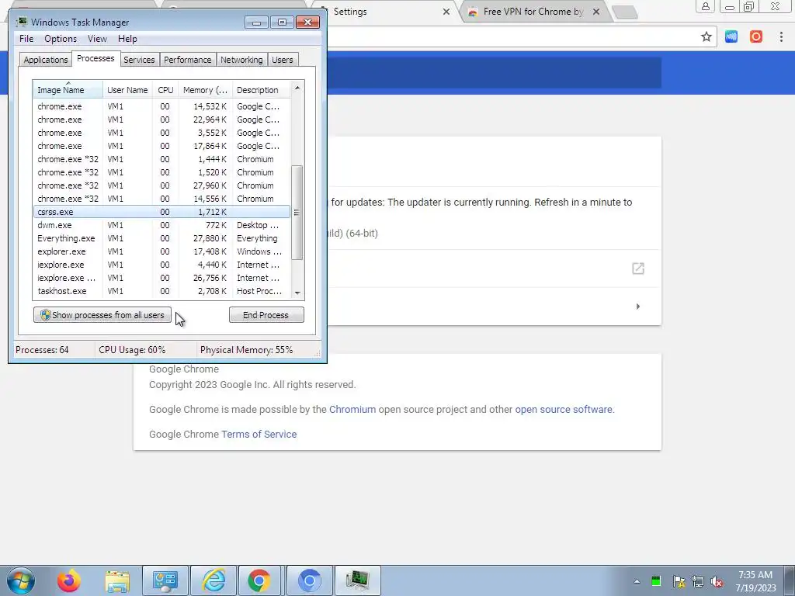Open the Help menu in Task Manager
Image resolution: width=795 pixels, height=596 pixels.
(127, 39)
